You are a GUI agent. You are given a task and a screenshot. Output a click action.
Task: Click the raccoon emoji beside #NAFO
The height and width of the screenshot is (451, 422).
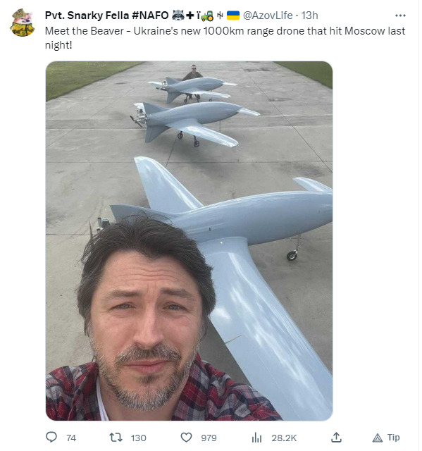coord(178,16)
